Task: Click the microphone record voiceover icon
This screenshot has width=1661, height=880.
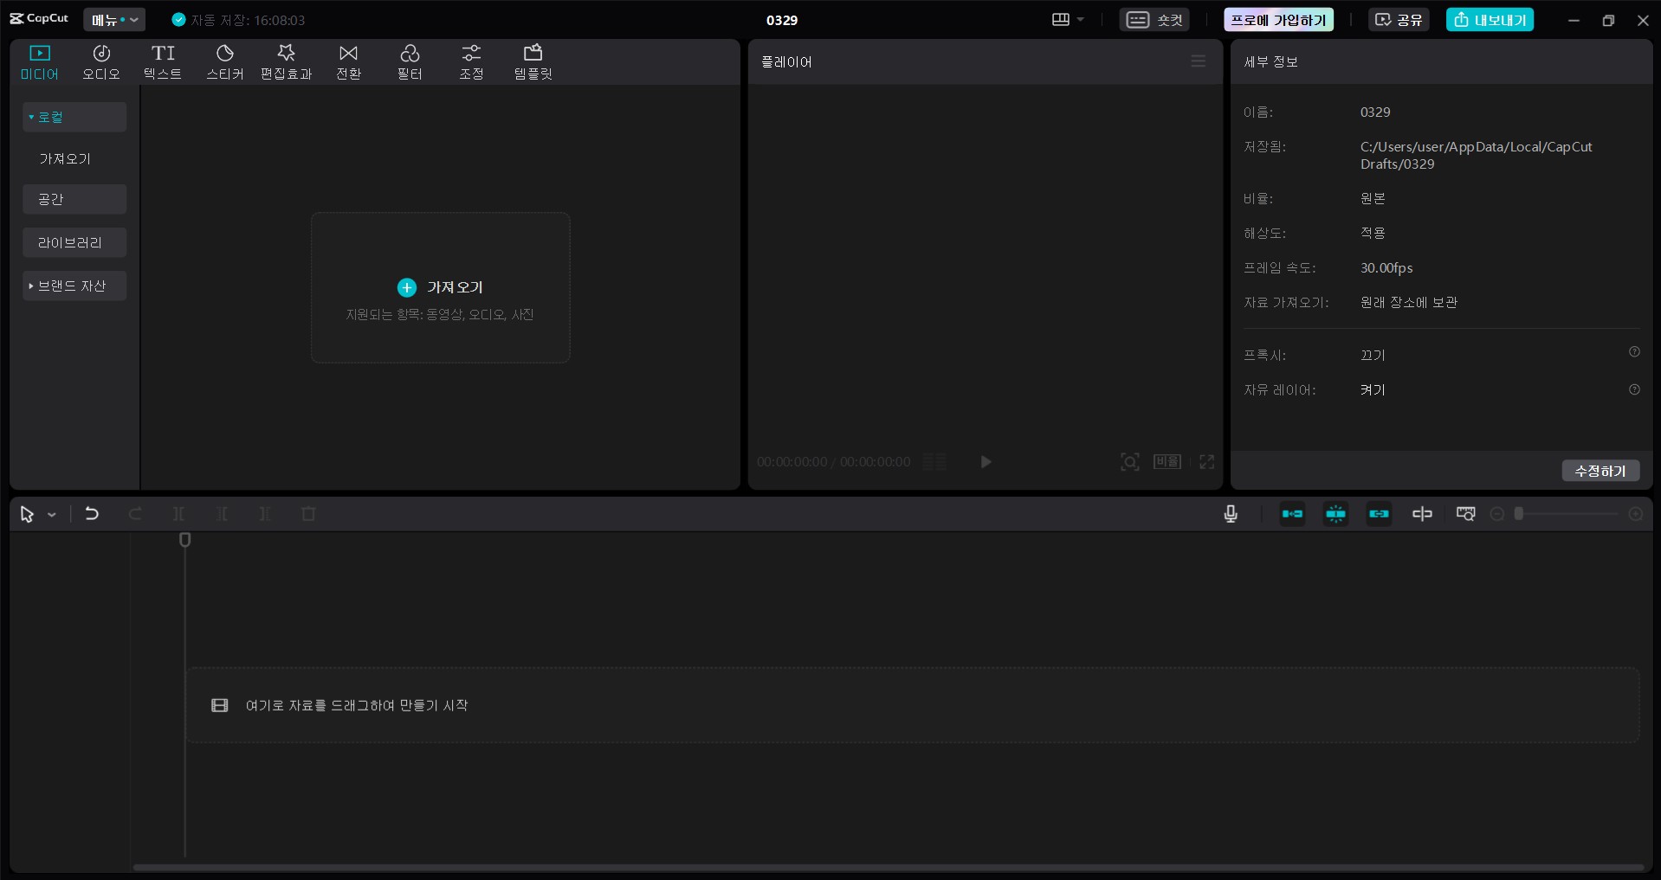Action: pyautogui.click(x=1231, y=514)
